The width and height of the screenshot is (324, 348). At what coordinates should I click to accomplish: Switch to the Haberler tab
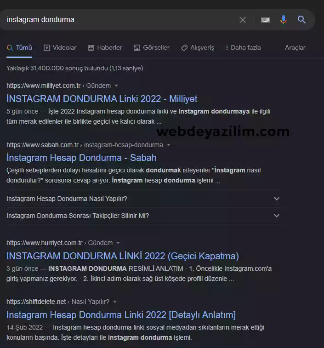105,47
